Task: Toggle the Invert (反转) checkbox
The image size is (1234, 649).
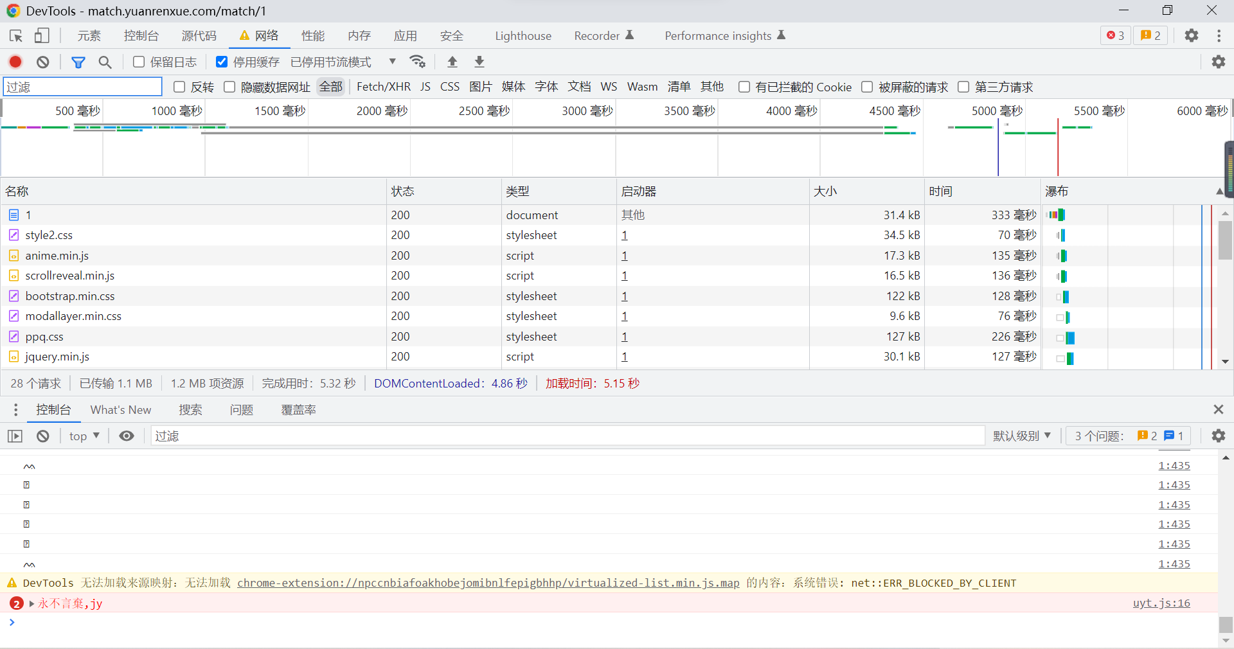Action: (179, 87)
